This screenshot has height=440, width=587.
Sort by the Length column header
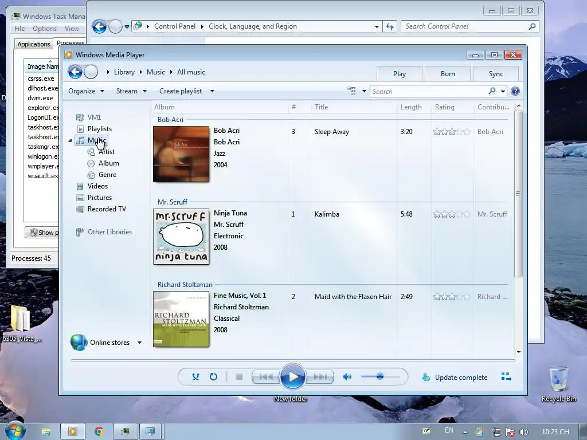click(411, 107)
